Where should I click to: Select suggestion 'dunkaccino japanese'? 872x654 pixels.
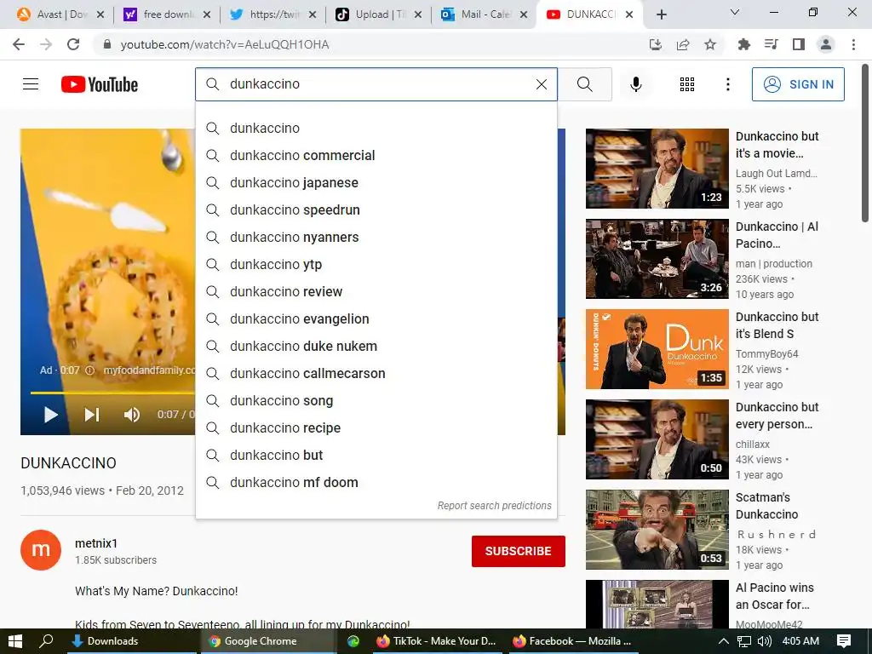(x=376, y=182)
